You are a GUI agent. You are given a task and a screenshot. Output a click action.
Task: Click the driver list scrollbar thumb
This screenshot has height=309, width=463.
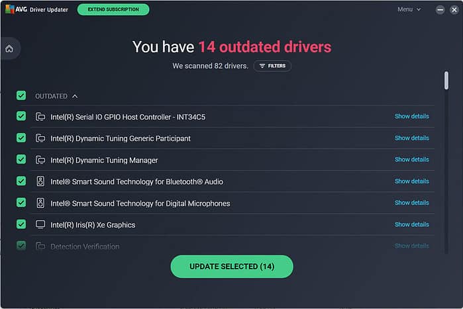click(x=446, y=80)
